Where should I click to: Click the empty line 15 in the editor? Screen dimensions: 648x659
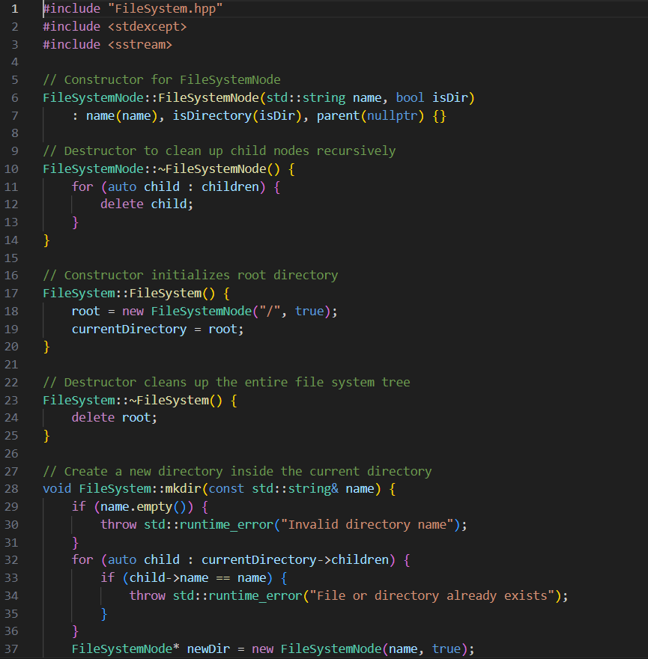(x=75, y=258)
